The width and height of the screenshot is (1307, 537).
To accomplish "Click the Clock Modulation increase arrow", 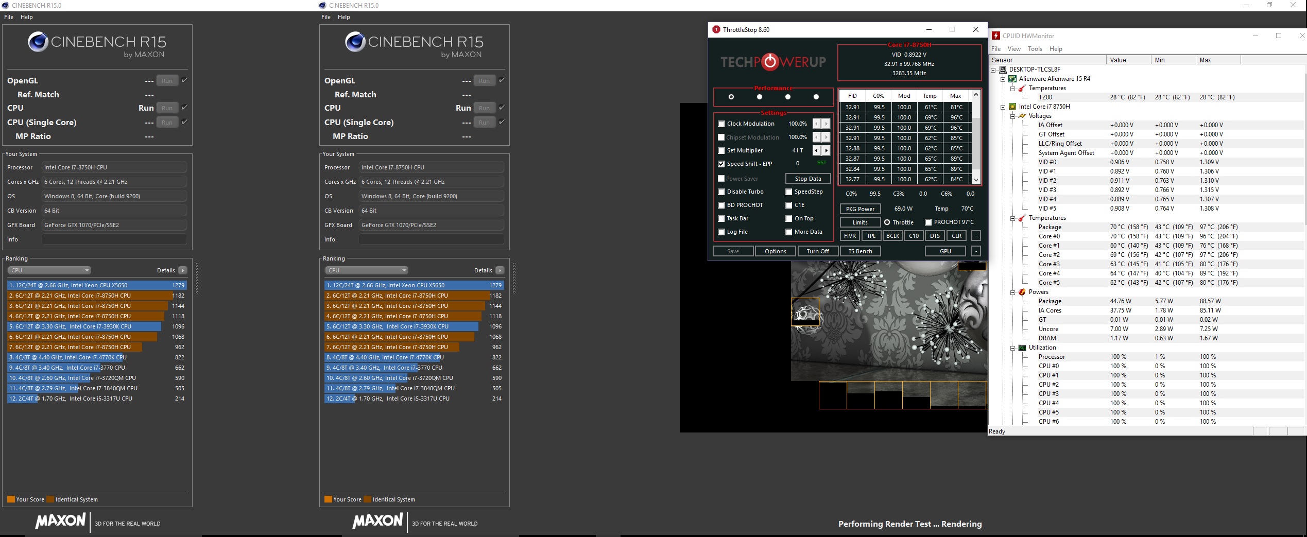I will 826,124.
